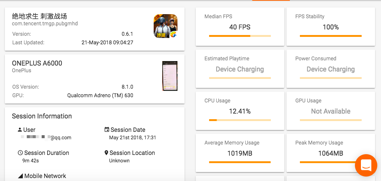This screenshot has width=381, height=181.
Task: Click the Mobile Network signal icon
Action: click(x=20, y=176)
